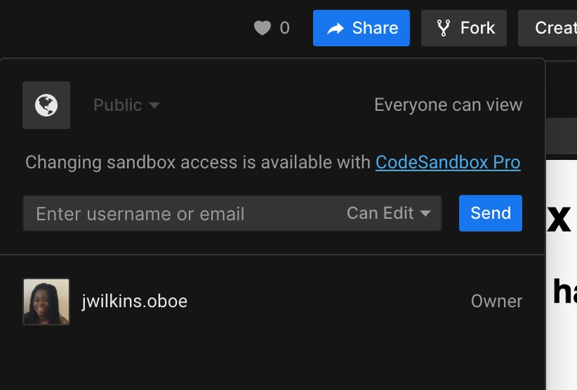The image size is (577, 390).
Task: Click the jwilkins.oboe username
Action: [x=134, y=301]
